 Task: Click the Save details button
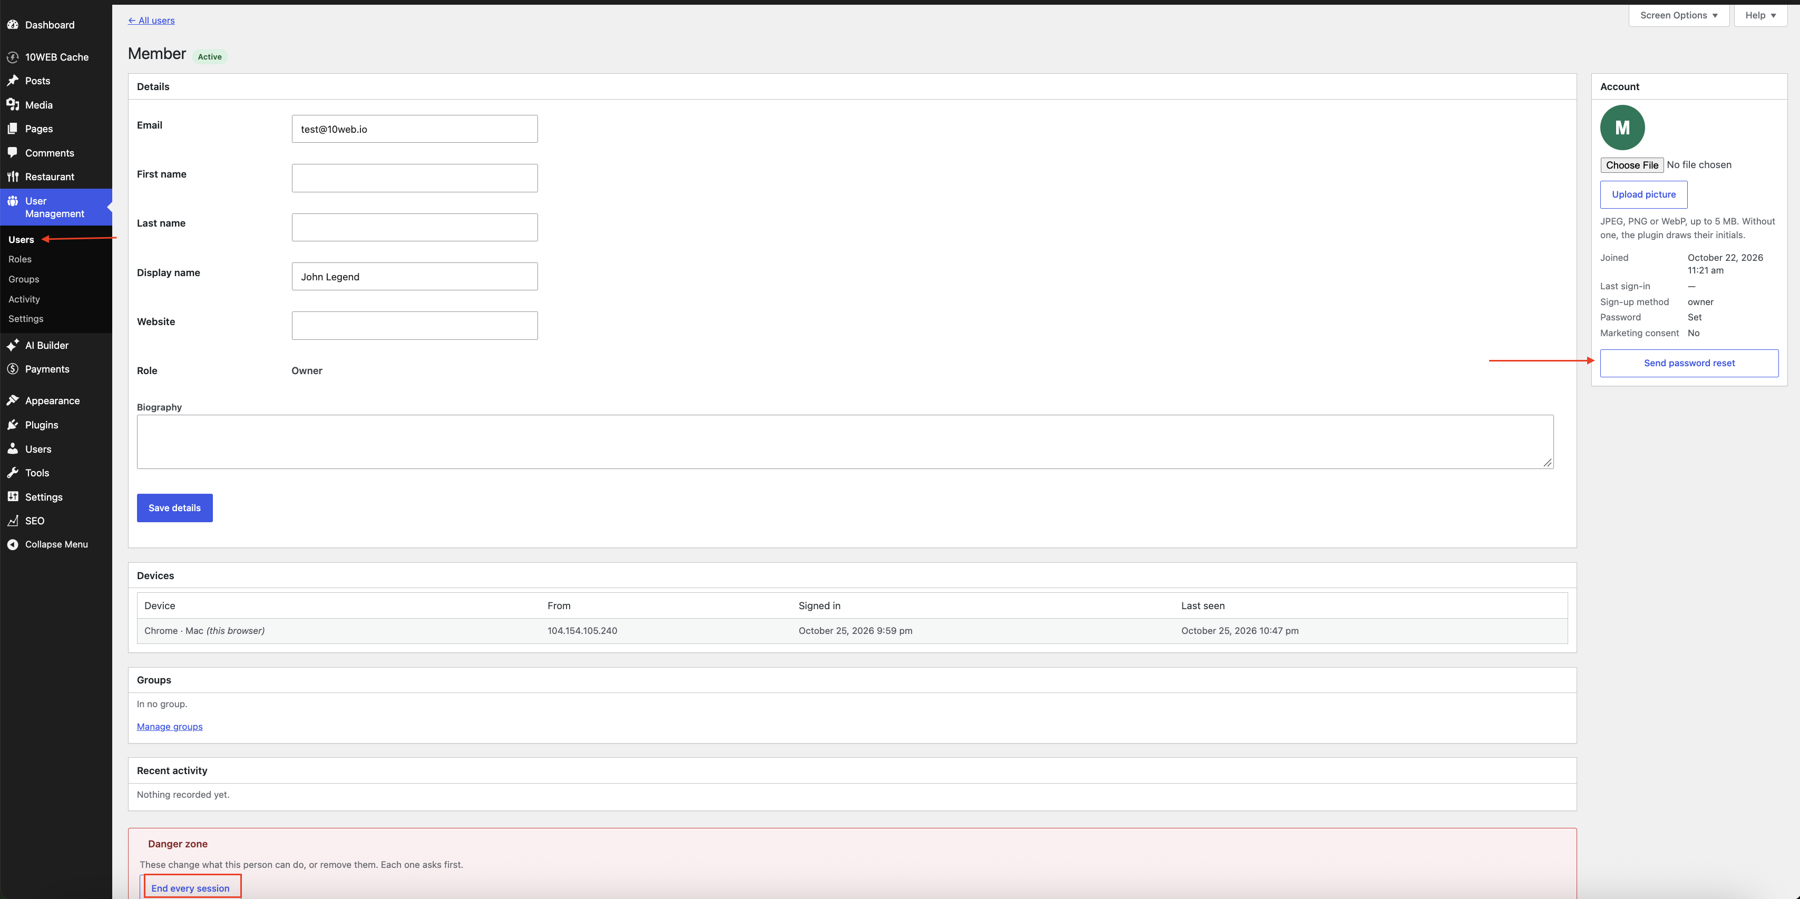pos(175,508)
